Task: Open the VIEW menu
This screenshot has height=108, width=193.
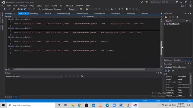Action: 15,6
